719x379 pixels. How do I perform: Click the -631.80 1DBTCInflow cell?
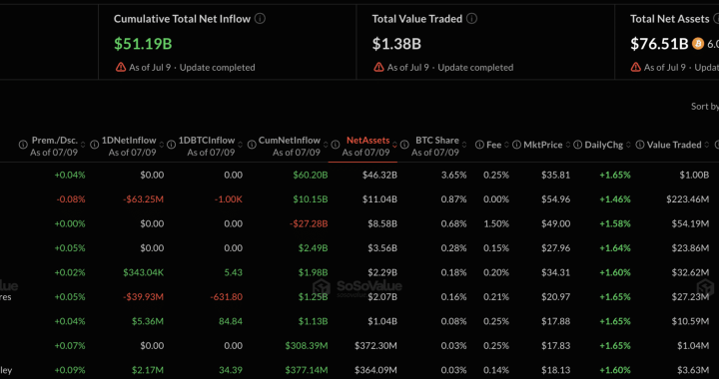point(226,297)
